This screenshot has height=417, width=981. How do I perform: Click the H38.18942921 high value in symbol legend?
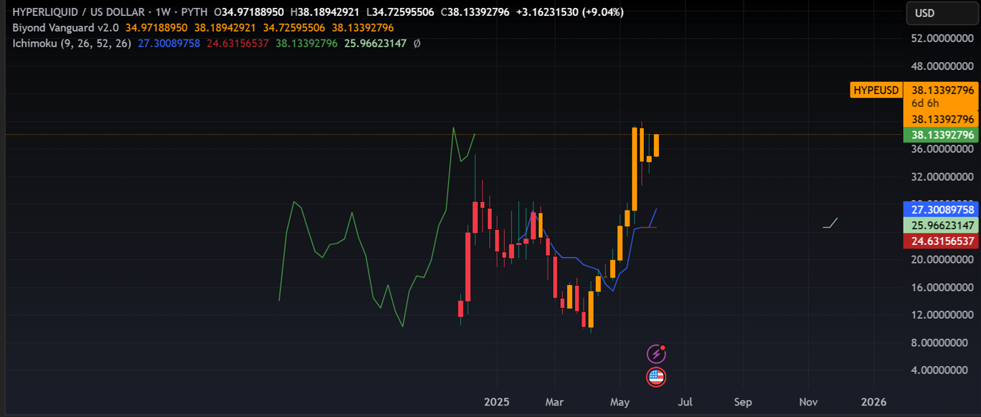pyautogui.click(x=326, y=12)
